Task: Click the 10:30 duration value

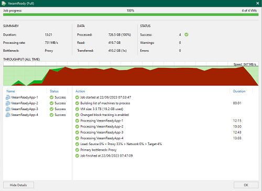Action: 237,126
